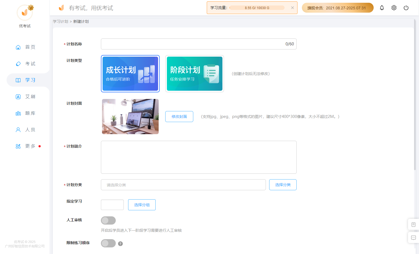Open the 更多 more apps icon
Image resolution: width=419 pixels, height=254 pixels.
18,146
